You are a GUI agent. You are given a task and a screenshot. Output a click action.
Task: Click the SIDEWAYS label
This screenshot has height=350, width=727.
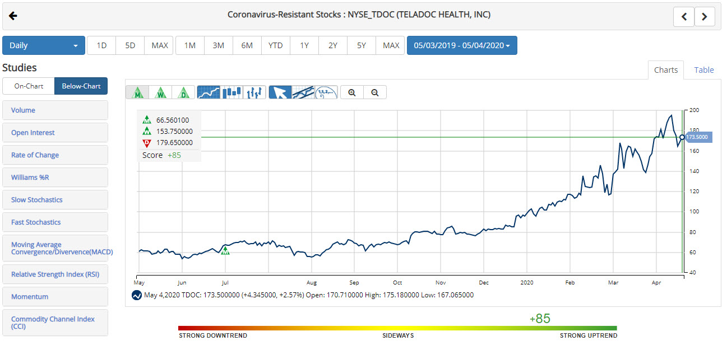pos(398,336)
